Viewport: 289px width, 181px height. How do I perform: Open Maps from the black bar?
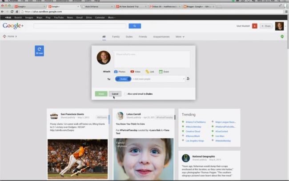tap(39, 17)
